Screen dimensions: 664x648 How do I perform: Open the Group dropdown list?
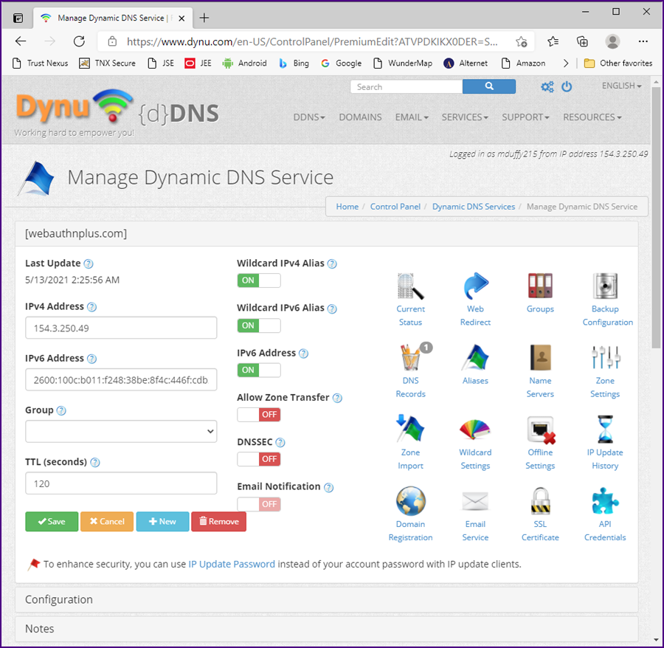click(121, 431)
